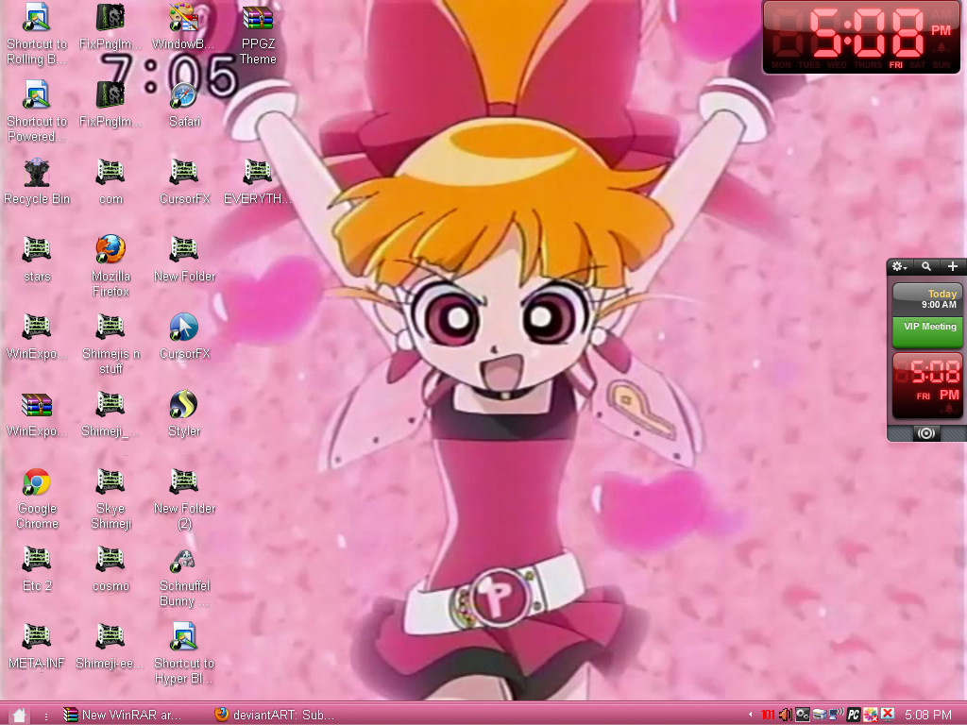The width and height of the screenshot is (967, 725).
Task: Launch the Styler application
Action: [184, 414]
